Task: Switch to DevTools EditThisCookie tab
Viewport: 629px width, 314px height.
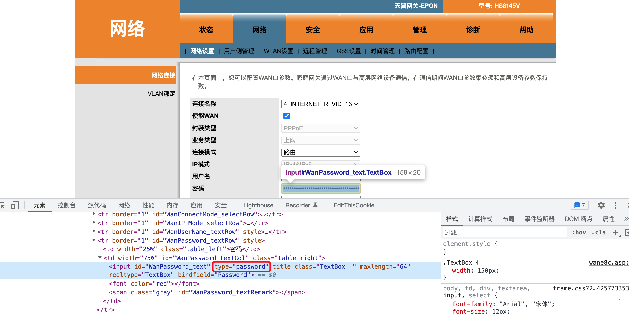Action: (x=354, y=205)
